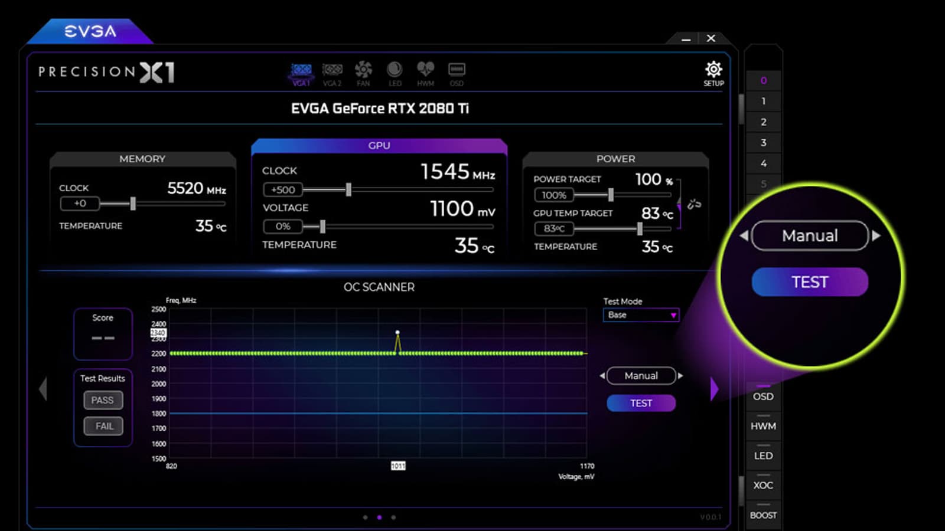Click the GPU clock offset field showing +500
945x531 pixels.
tap(283, 189)
